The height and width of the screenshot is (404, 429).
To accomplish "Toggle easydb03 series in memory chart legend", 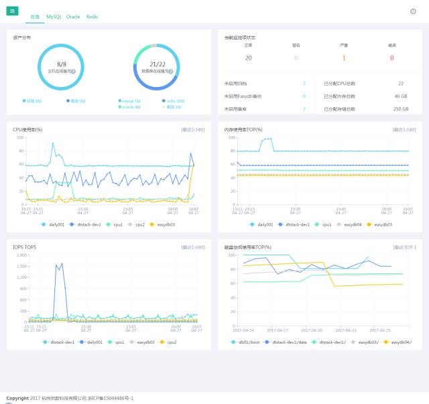I will pyautogui.click(x=379, y=224).
